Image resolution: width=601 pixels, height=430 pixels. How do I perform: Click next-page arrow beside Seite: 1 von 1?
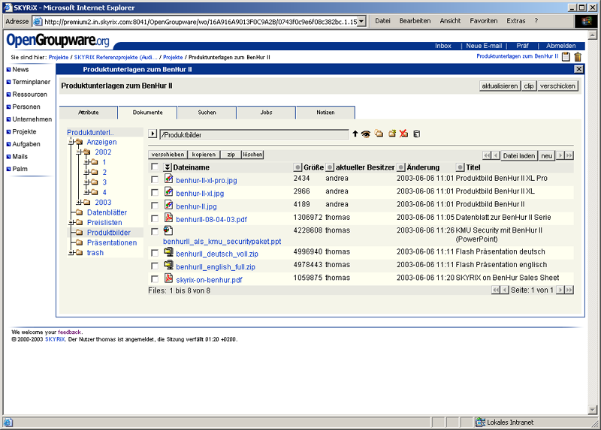click(x=560, y=290)
